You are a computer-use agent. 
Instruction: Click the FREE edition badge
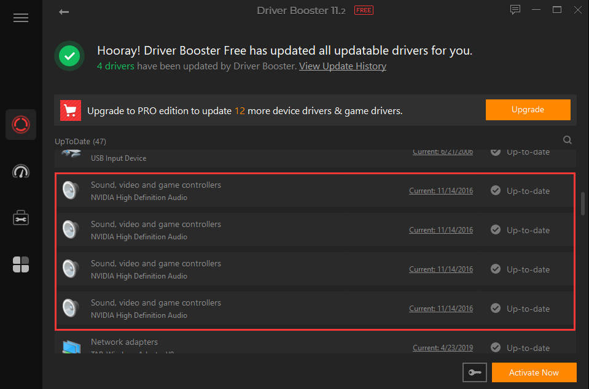[364, 10]
